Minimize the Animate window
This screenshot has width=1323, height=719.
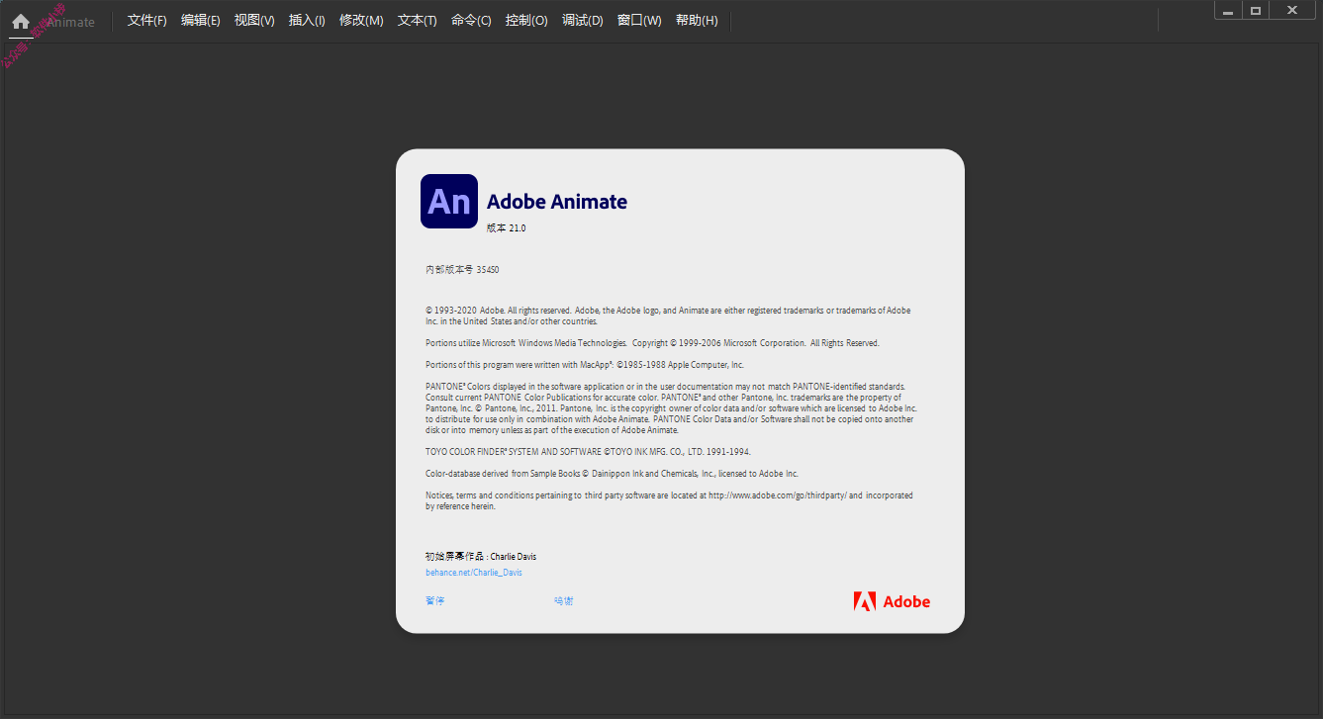pos(1228,10)
